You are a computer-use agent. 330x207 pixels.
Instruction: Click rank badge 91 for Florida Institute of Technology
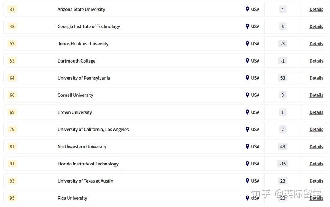pos(12,164)
